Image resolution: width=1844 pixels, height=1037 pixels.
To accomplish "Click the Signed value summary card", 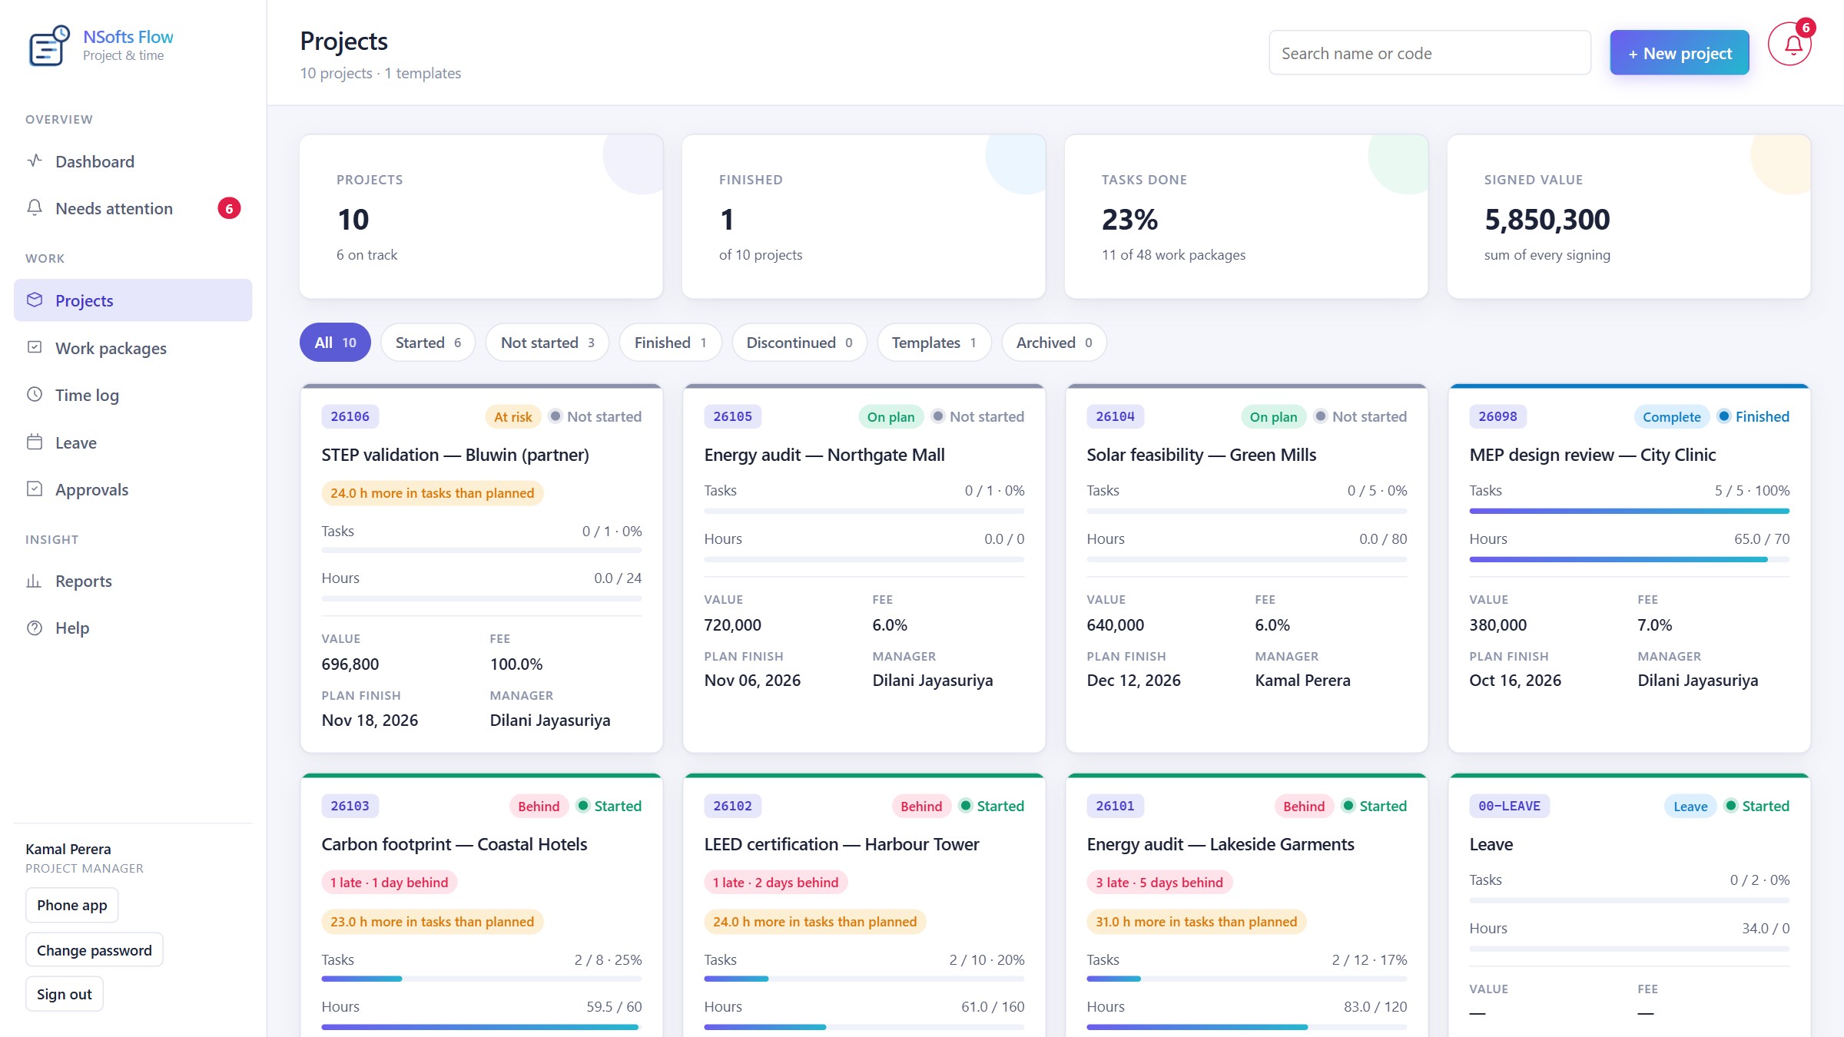I will [x=1629, y=217].
